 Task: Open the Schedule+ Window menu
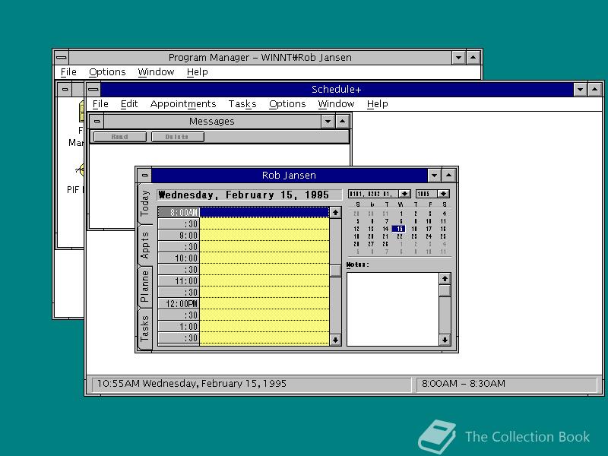[336, 104]
